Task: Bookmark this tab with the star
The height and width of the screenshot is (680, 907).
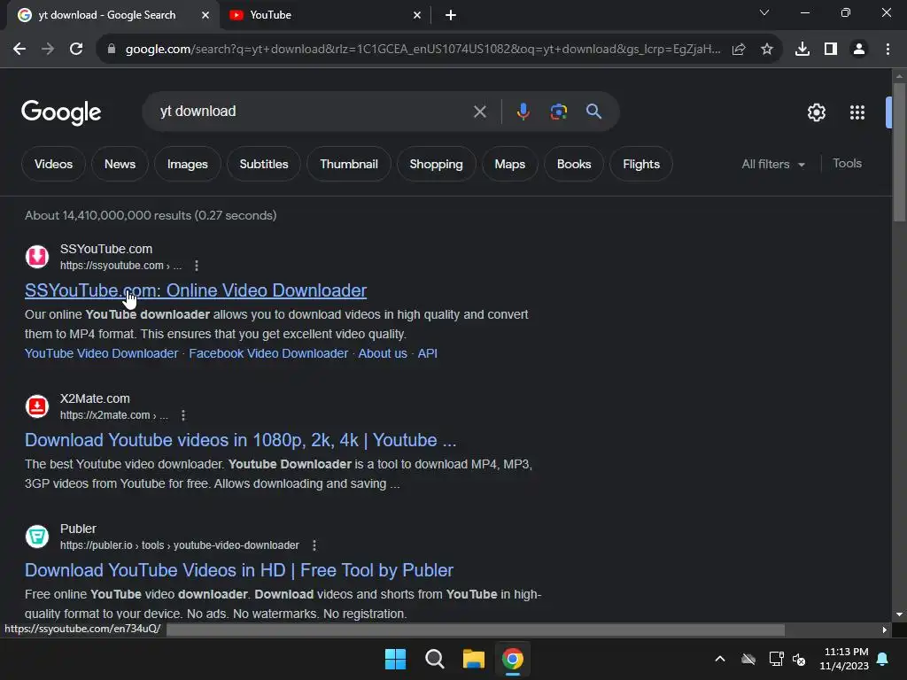Action: (767, 50)
